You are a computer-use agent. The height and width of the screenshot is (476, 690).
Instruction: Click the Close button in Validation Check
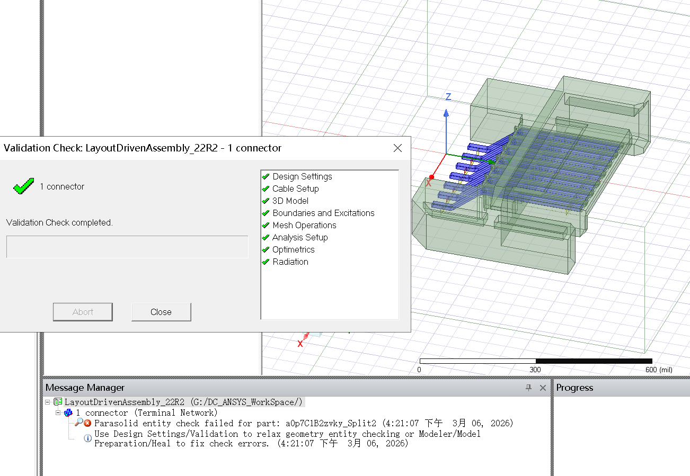pos(161,312)
